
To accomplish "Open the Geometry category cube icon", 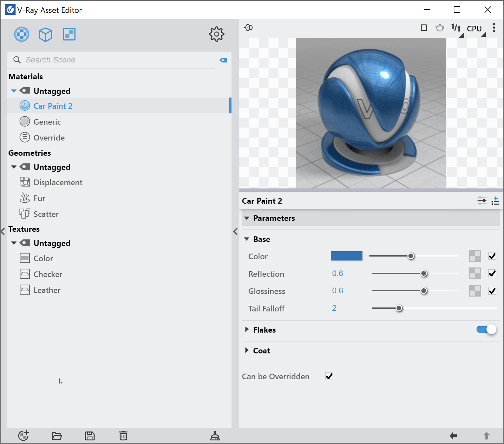I will (45, 34).
